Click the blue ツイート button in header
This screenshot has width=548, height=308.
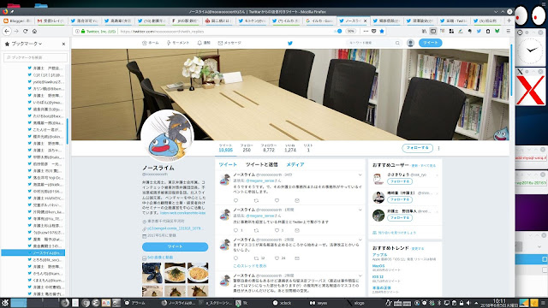[x=430, y=43]
